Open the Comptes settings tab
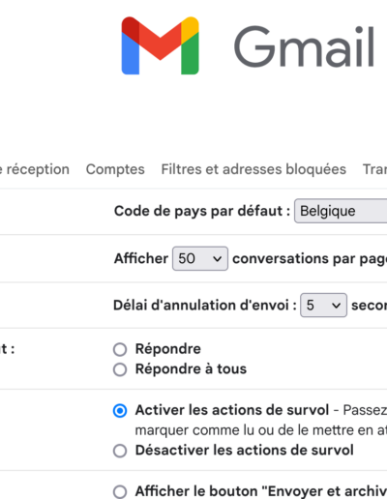Screen dimensions: 387x499 [115, 169]
